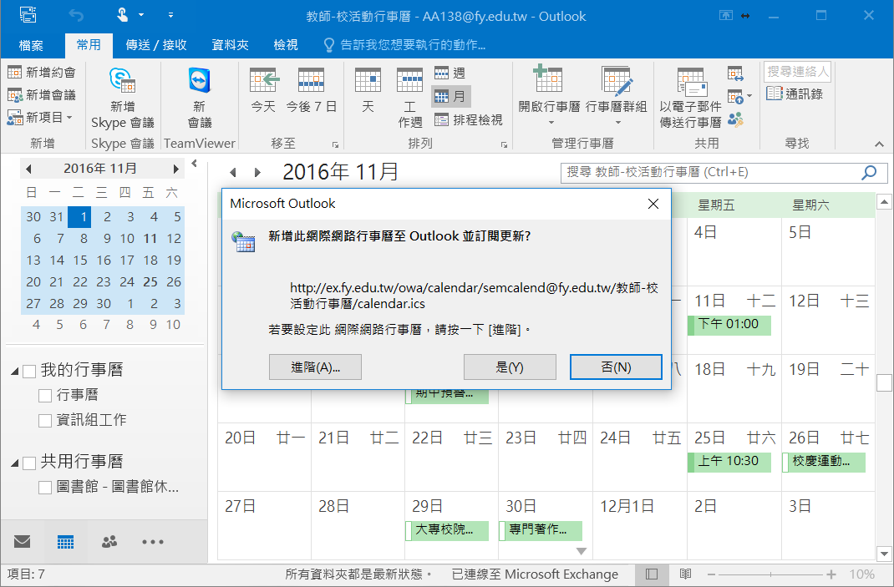Image resolution: width=894 pixels, height=587 pixels.
Task: Collapse the 共用行事曆 group
Action: coord(15,463)
